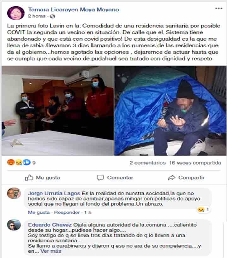Like Jorge Urrutia's comment with Me gusta
Image resolution: width=227 pixels, height=258 pixels.
coord(39,212)
